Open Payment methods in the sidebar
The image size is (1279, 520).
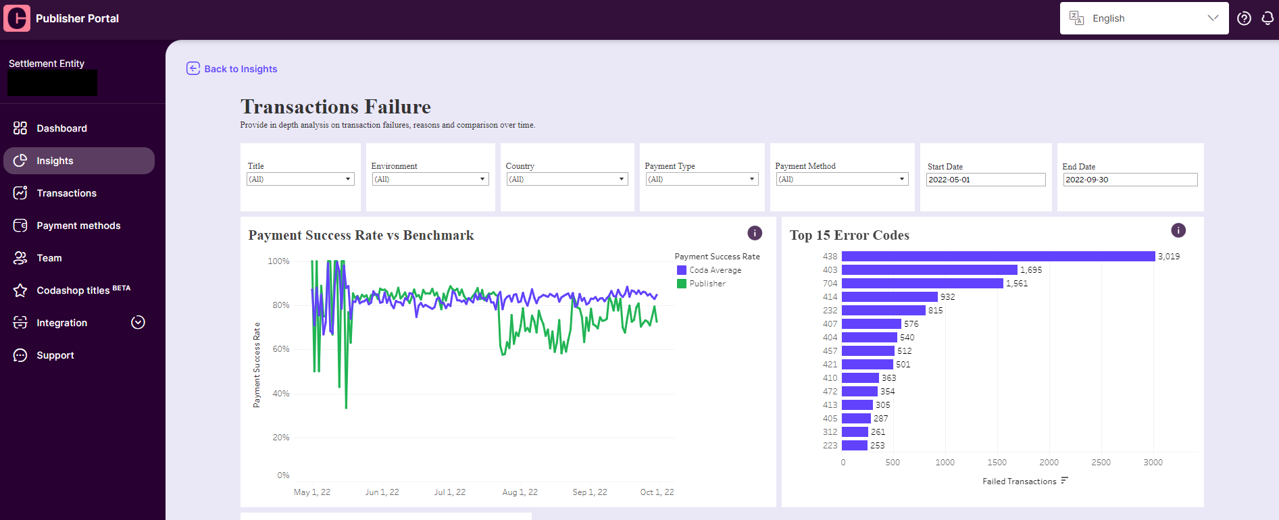(79, 226)
